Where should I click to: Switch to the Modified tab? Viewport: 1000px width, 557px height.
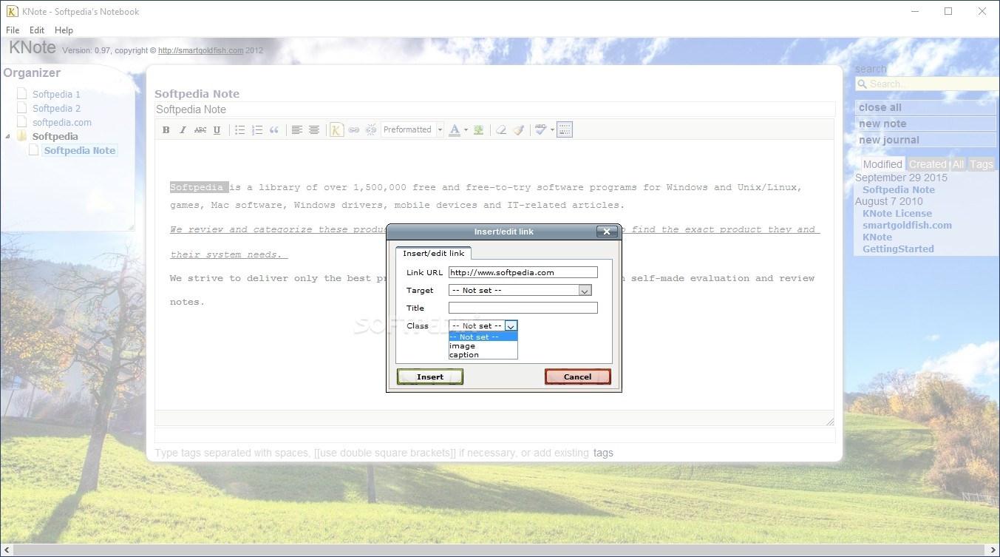[x=882, y=164]
